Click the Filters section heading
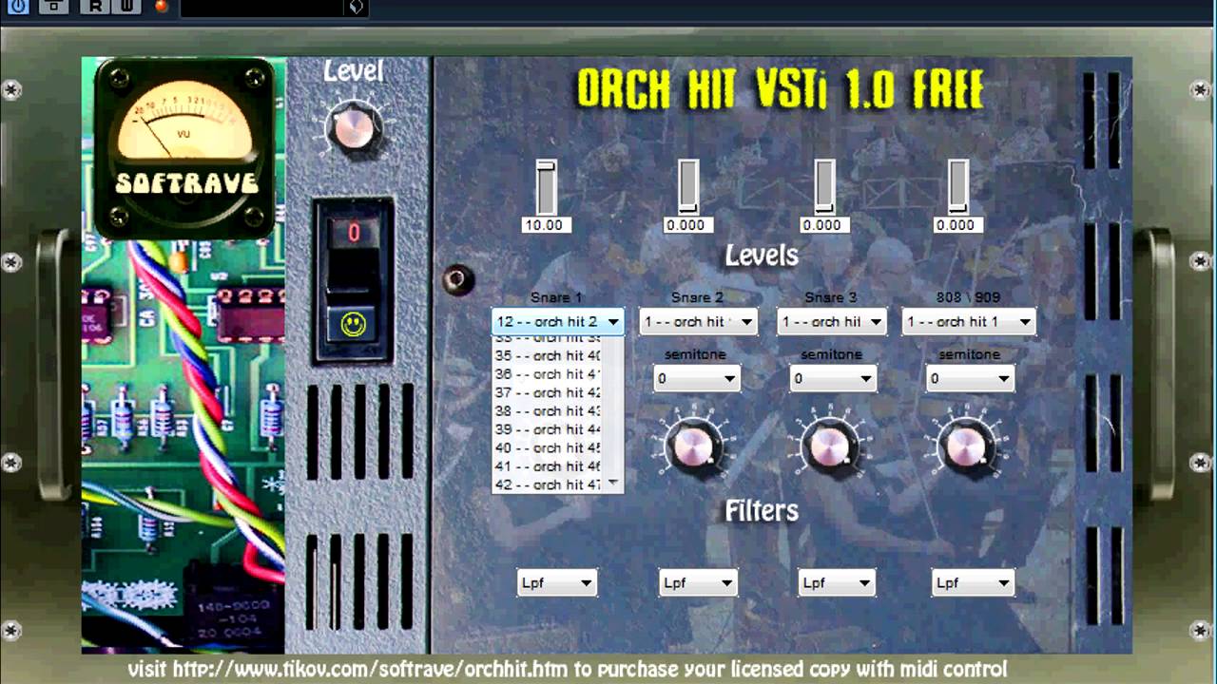This screenshot has height=684, width=1217. point(762,511)
